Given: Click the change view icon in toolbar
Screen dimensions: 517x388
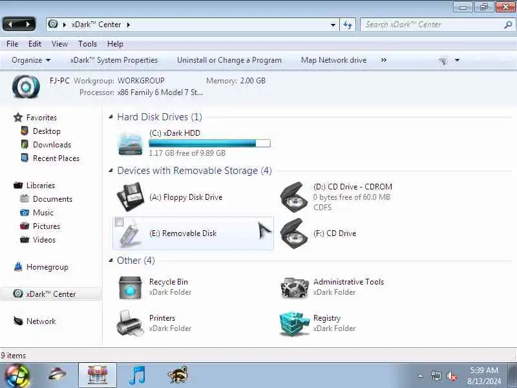Looking at the screenshot, I should (x=443, y=60).
